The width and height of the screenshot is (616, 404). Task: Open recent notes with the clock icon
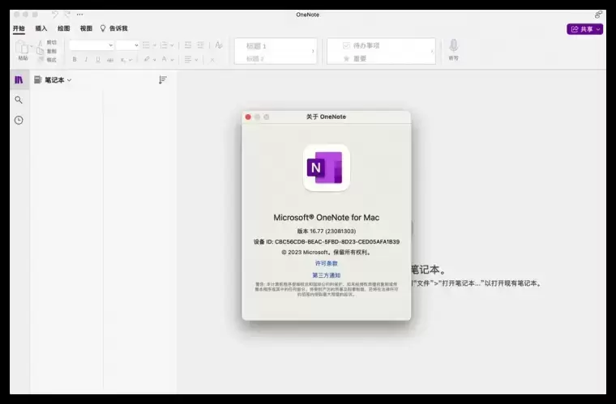pos(19,120)
